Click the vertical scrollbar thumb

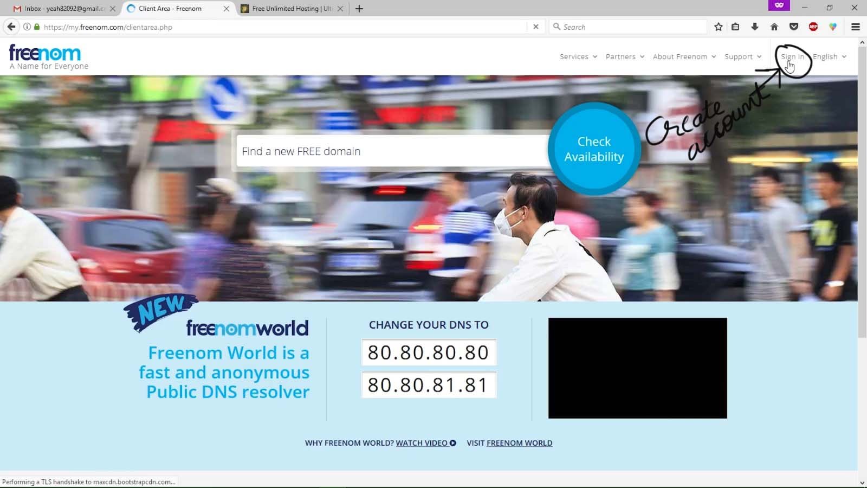862,192
